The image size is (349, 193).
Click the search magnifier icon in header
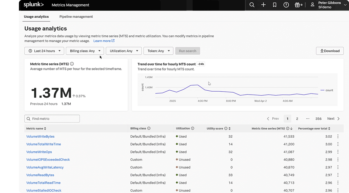tap(252, 5)
